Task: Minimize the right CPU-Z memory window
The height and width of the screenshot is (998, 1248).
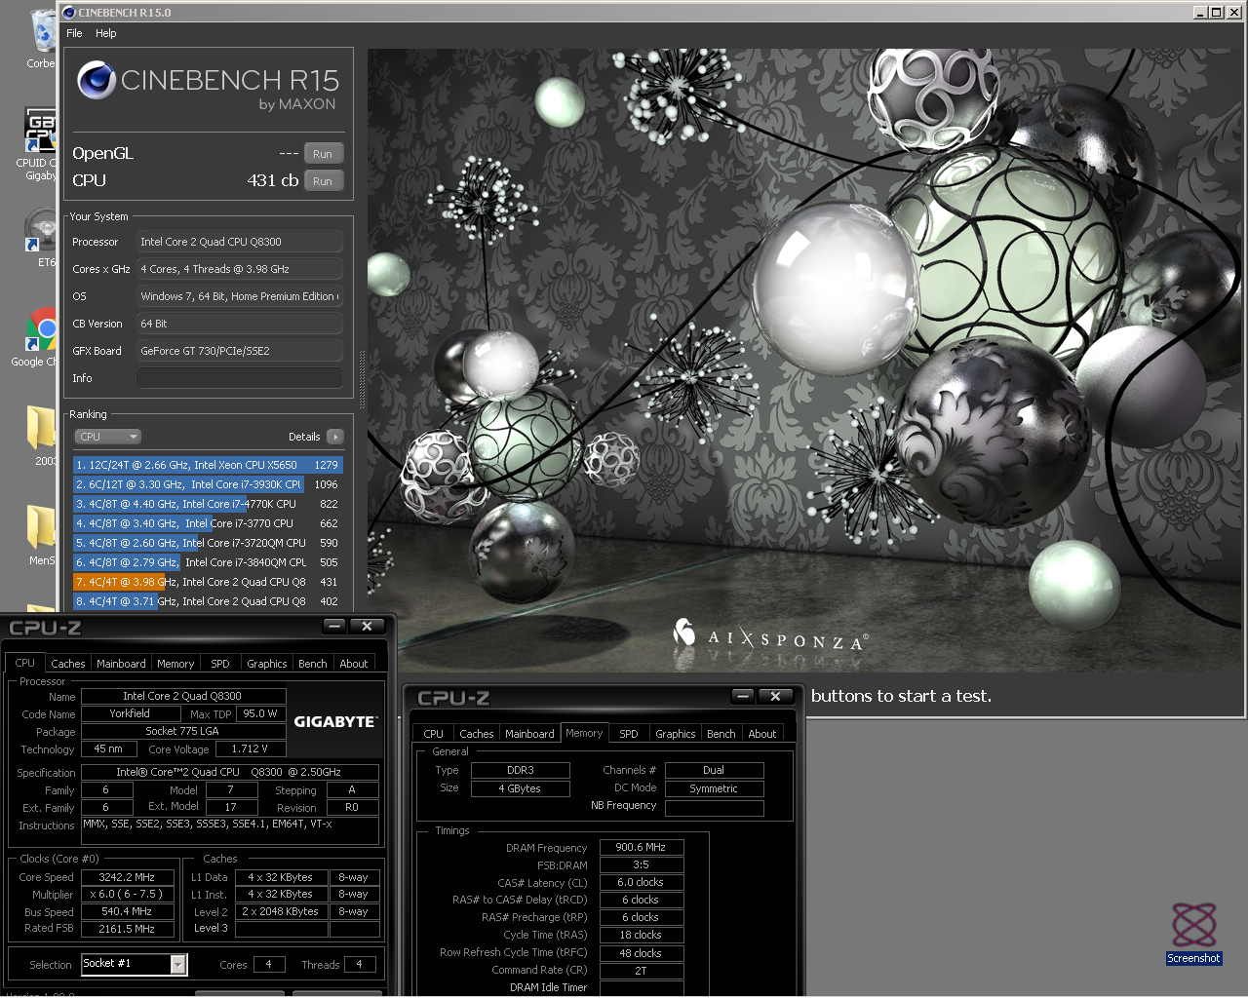Action: [x=743, y=697]
